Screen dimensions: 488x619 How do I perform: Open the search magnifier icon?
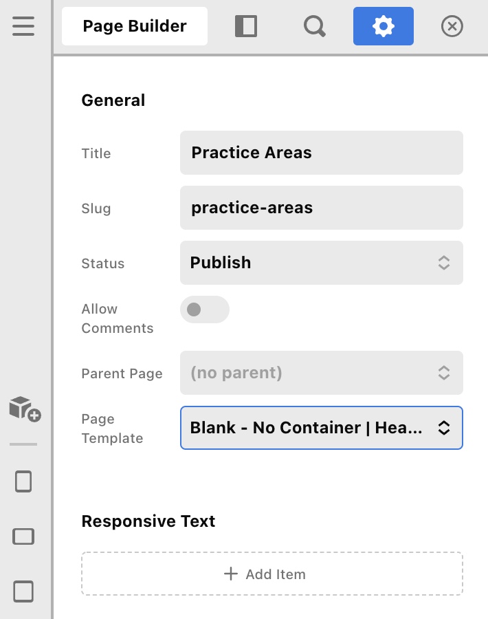[x=314, y=26]
